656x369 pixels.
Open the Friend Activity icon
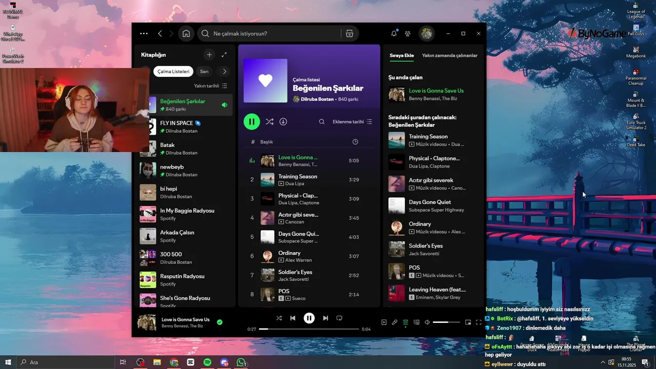[407, 33]
